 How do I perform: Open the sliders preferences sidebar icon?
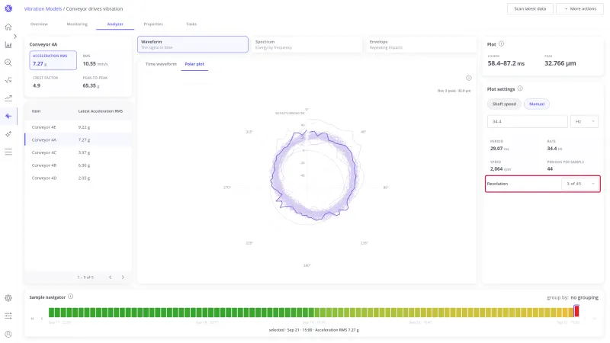pos(8,316)
